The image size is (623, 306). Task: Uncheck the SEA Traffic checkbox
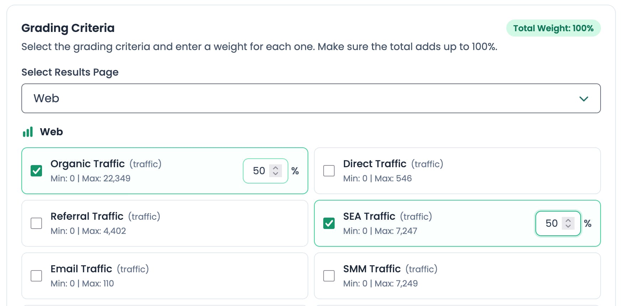click(329, 223)
